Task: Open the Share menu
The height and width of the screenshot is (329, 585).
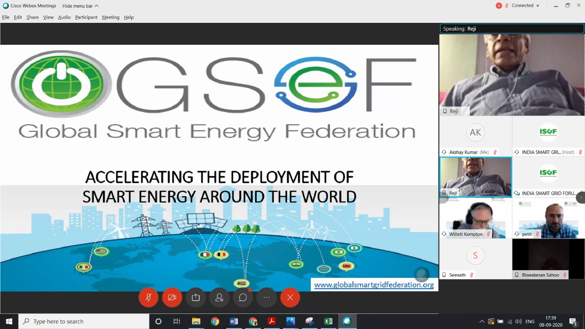Action: [x=32, y=17]
